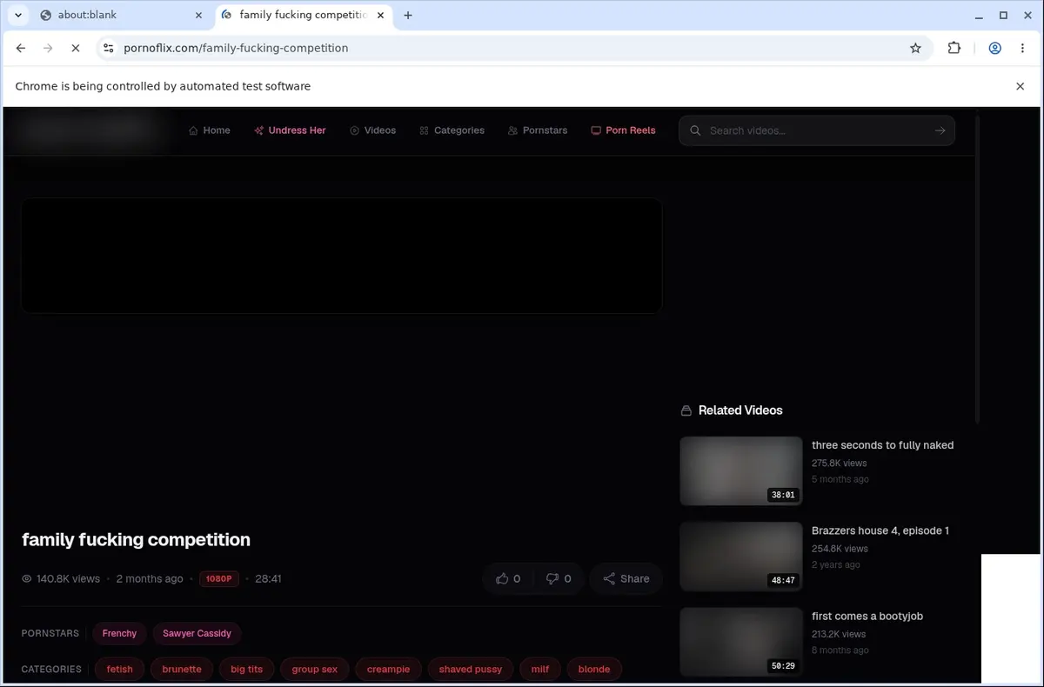The width and height of the screenshot is (1044, 687).
Task: Open Videos in site navigation
Action: [x=372, y=130]
